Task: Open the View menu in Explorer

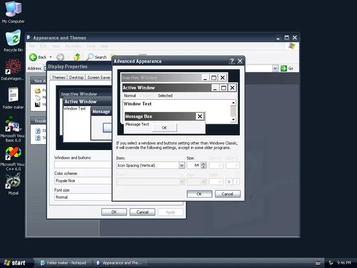Action: point(56,46)
